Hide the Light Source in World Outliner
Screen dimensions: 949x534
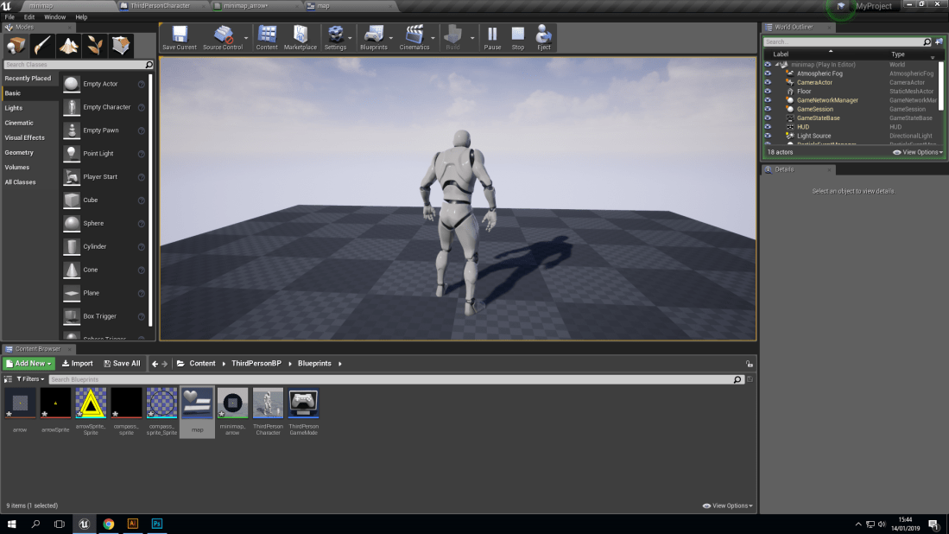point(767,136)
